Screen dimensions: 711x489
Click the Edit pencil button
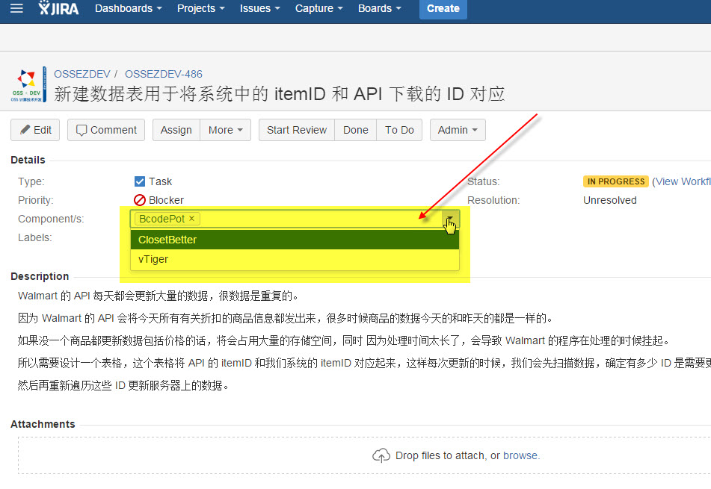click(35, 130)
